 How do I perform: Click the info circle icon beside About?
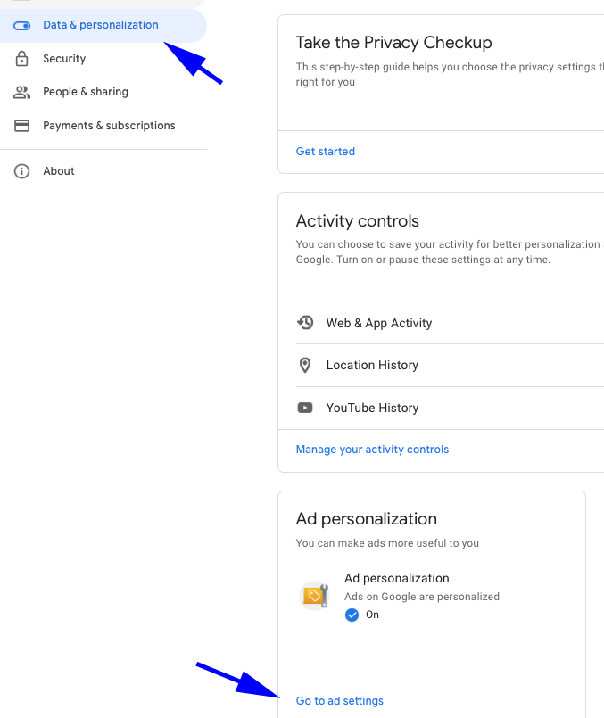click(x=22, y=171)
